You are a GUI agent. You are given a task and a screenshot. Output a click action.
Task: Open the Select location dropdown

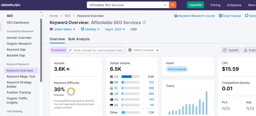point(143,50)
